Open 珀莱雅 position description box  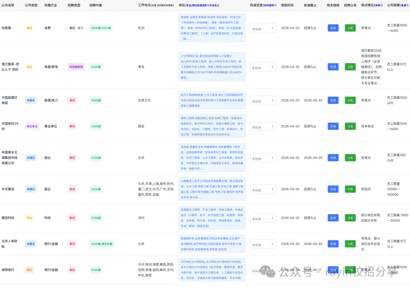[212, 28]
